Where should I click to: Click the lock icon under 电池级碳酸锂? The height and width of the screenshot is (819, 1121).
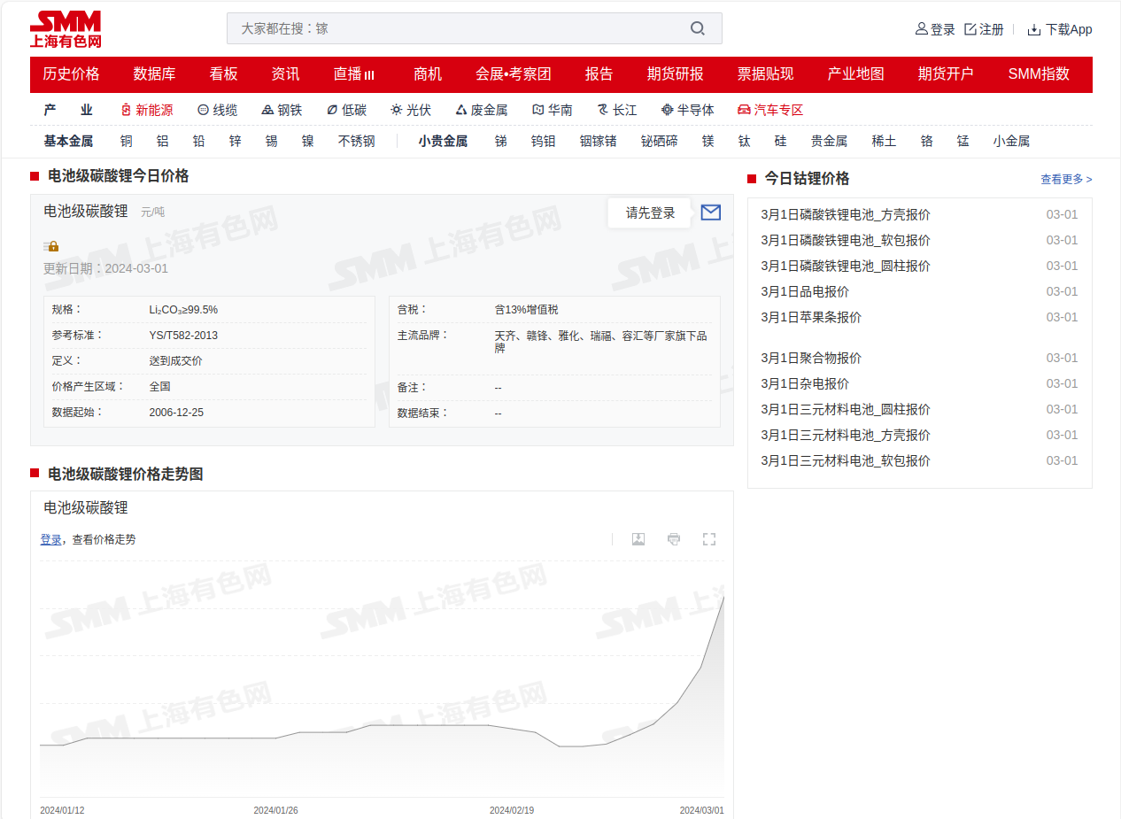[51, 246]
